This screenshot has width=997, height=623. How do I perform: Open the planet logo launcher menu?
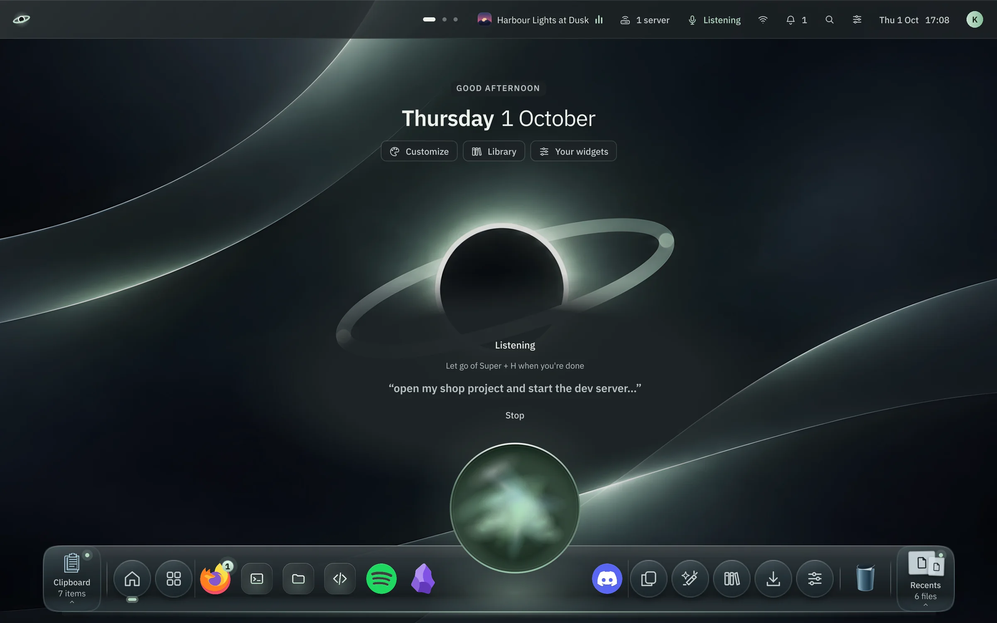(21, 20)
